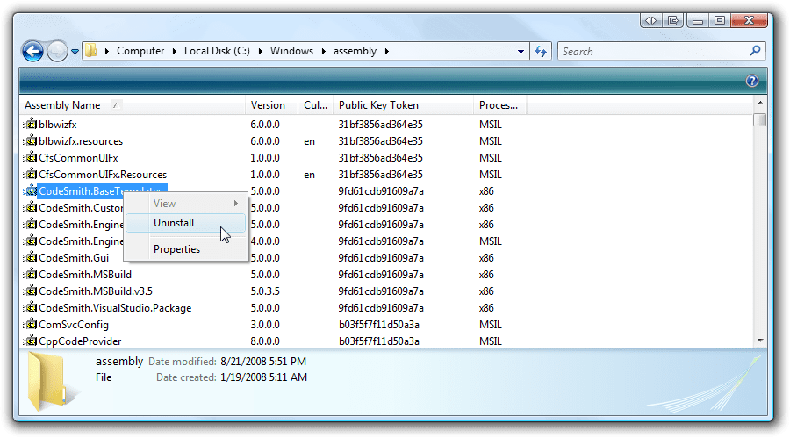Select the CodeSmith.VisualStudio.Package row name
The image size is (790, 438).
pyautogui.click(x=115, y=308)
